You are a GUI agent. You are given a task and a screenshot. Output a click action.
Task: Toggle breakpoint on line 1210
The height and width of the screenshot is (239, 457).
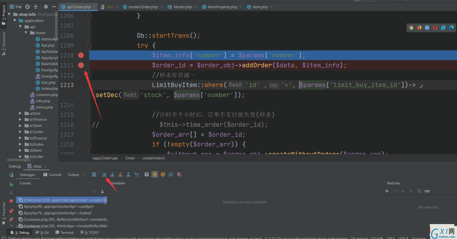81,55
